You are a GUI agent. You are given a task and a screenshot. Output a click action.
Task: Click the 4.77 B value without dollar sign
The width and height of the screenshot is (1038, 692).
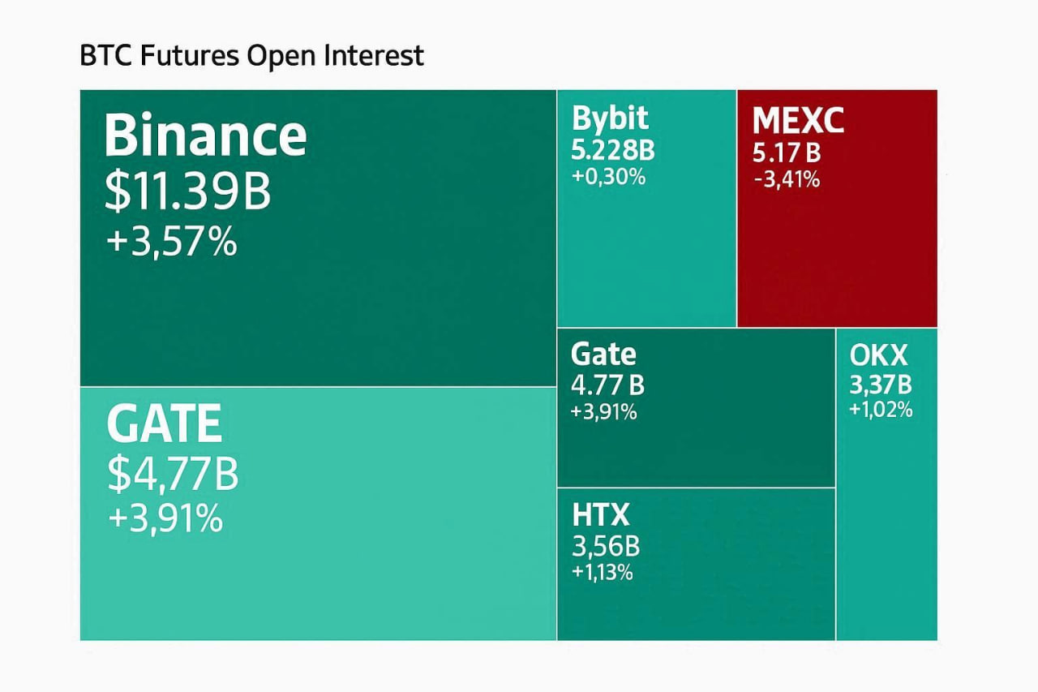pyautogui.click(x=607, y=385)
